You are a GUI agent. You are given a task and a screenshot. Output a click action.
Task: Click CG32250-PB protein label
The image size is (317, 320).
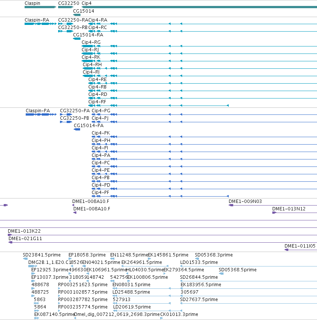pos(75,118)
